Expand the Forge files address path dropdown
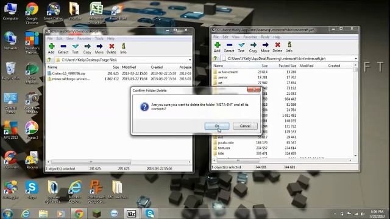This screenshot has width=390, height=219. pos(190,60)
